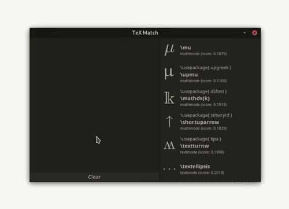Click the dsfont usepackage line

[x=203, y=92]
